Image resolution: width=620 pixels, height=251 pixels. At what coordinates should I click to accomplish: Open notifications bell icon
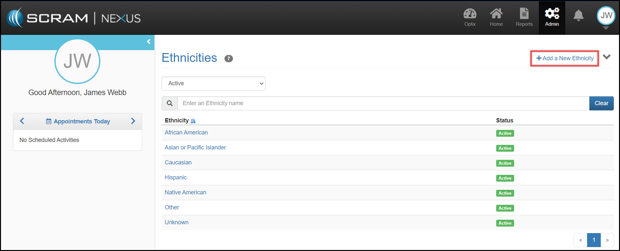point(578,15)
